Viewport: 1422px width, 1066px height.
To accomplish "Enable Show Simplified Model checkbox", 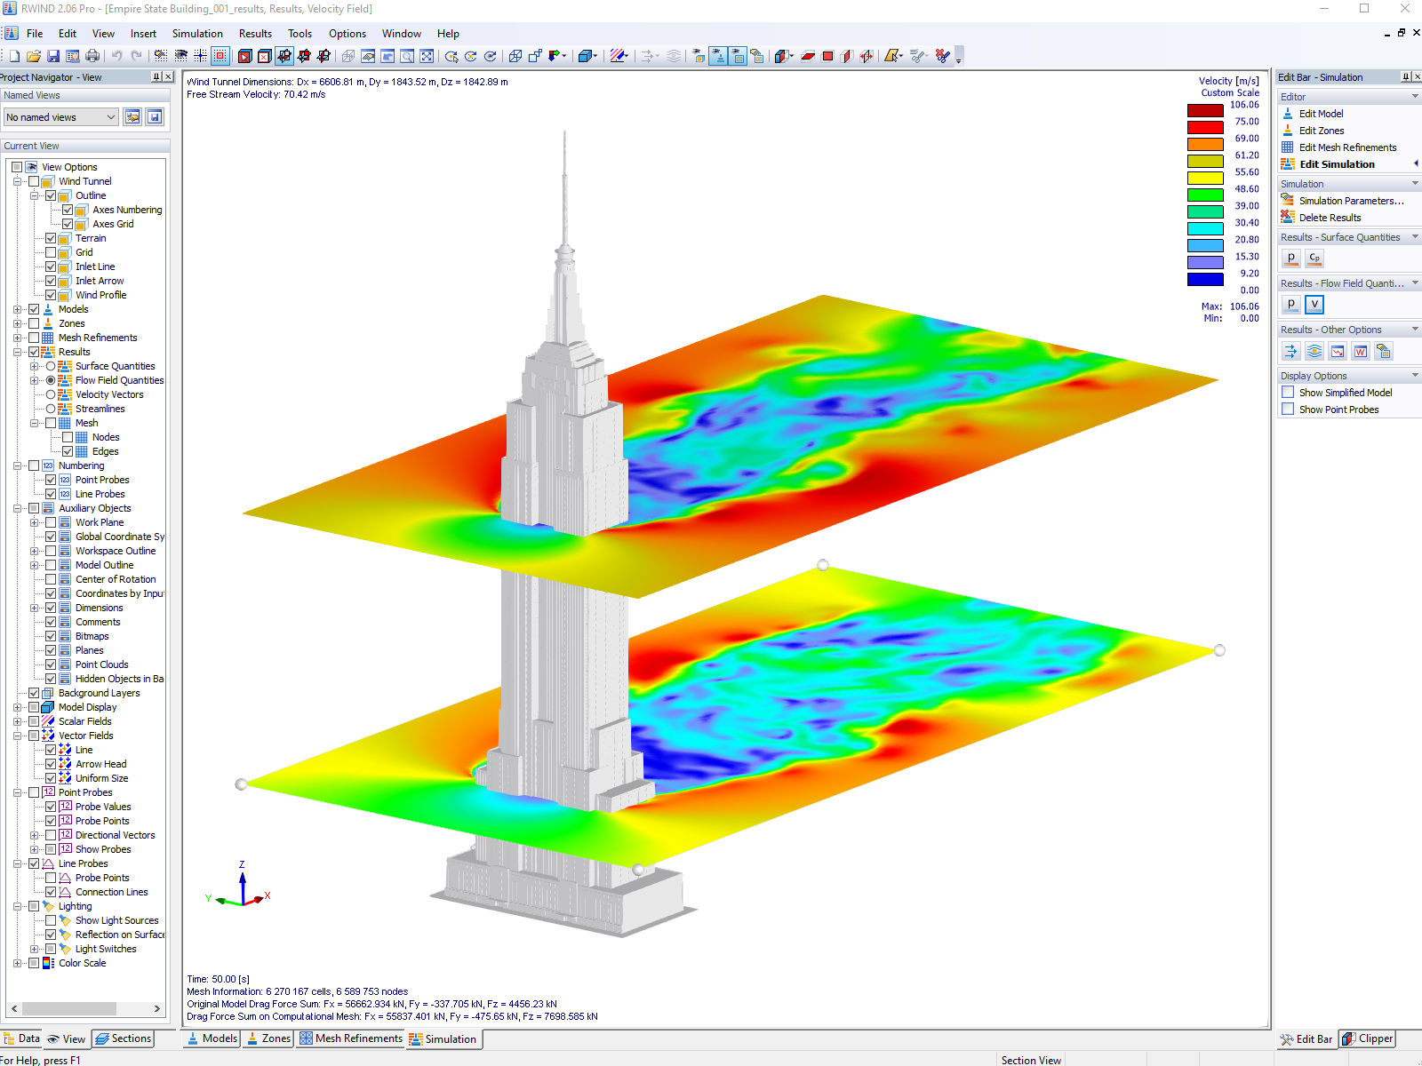I will (1288, 393).
